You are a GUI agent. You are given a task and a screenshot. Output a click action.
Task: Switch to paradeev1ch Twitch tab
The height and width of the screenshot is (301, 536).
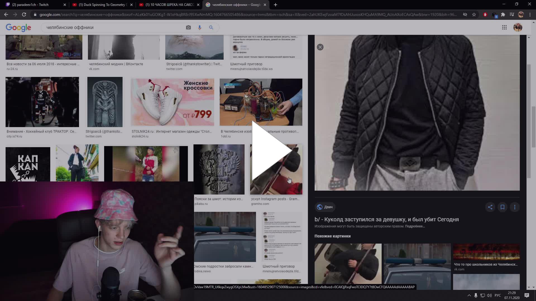[33, 5]
